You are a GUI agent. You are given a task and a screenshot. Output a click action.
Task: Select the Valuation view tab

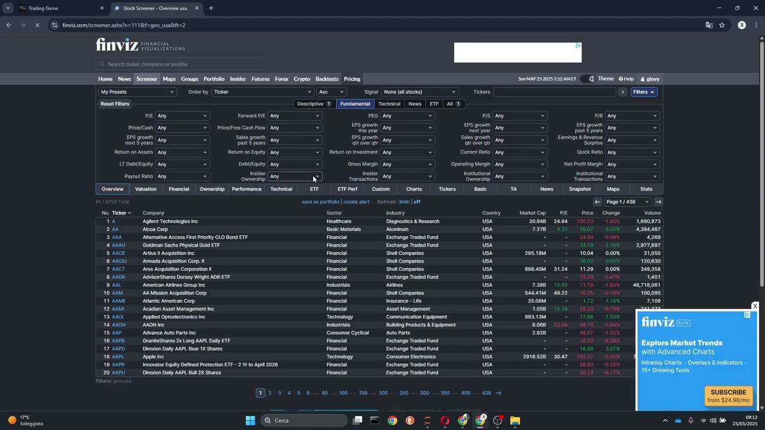(146, 189)
